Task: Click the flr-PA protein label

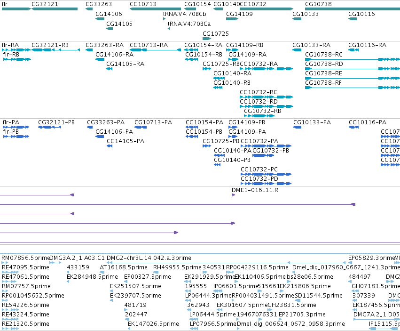Action: 11,122
